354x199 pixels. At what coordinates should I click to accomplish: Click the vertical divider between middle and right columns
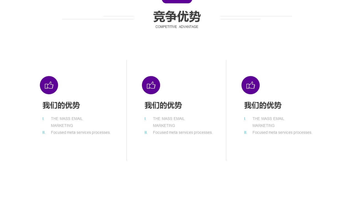point(226,110)
